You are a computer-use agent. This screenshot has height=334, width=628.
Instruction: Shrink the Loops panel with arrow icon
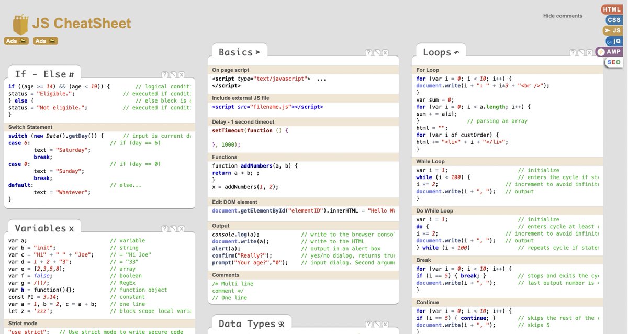click(x=581, y=53)
